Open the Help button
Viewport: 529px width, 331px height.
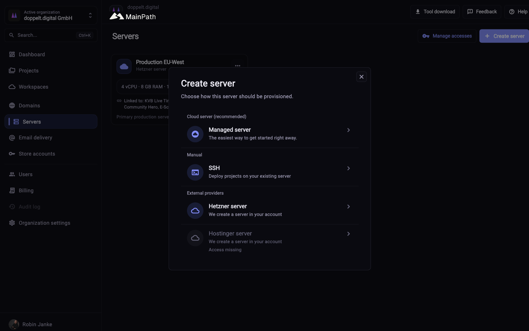pyautogui.click(x=518, y=12)
